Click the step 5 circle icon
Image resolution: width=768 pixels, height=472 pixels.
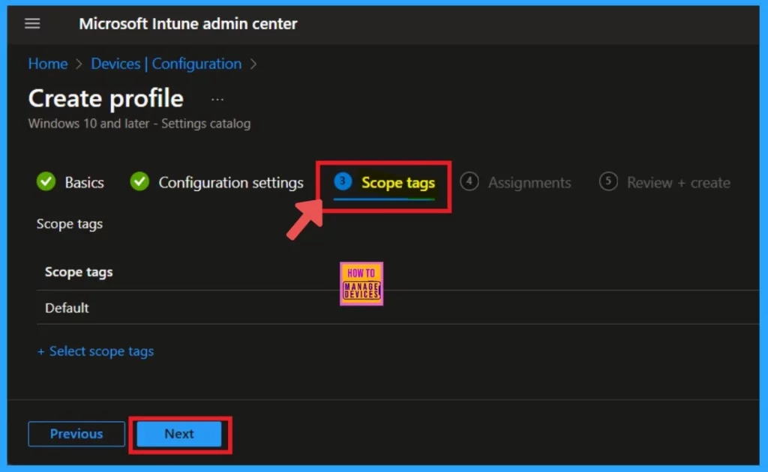click(x=608, y=181)
